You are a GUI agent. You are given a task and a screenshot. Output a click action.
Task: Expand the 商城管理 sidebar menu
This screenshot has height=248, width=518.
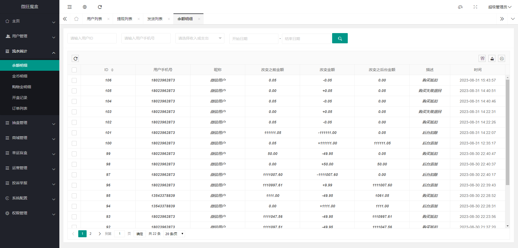30,138
